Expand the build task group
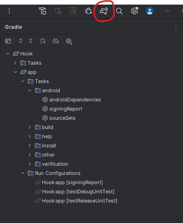The height and width of the screenshot is (223, 183). tap(30, 127)
